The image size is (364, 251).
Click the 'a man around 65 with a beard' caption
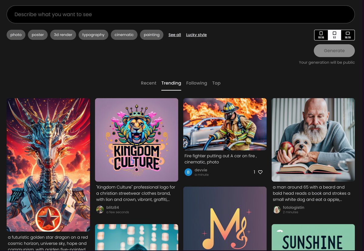[x=312, y=193]
